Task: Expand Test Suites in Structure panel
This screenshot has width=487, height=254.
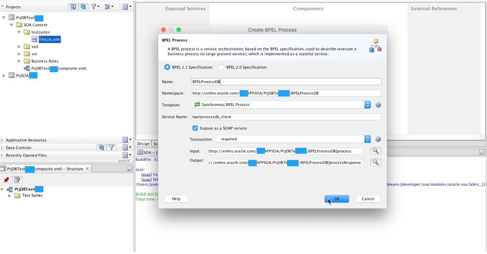Action: pos(10,195)
